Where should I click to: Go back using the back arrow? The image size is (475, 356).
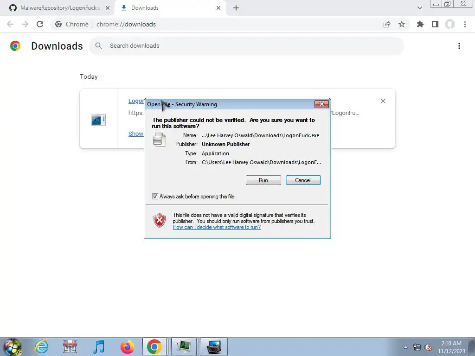click(x=10, y=24)
